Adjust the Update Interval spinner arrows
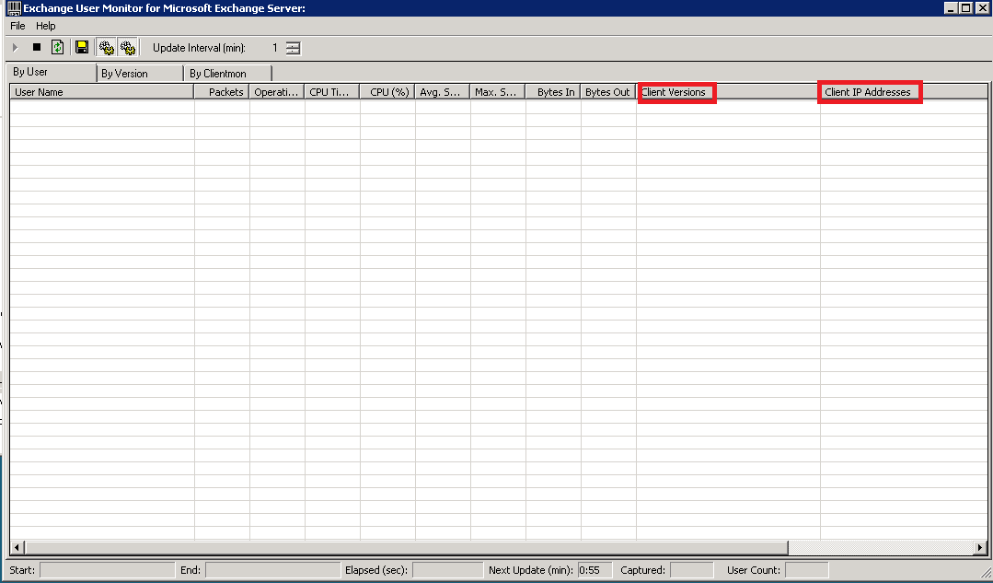 point(293,48)
